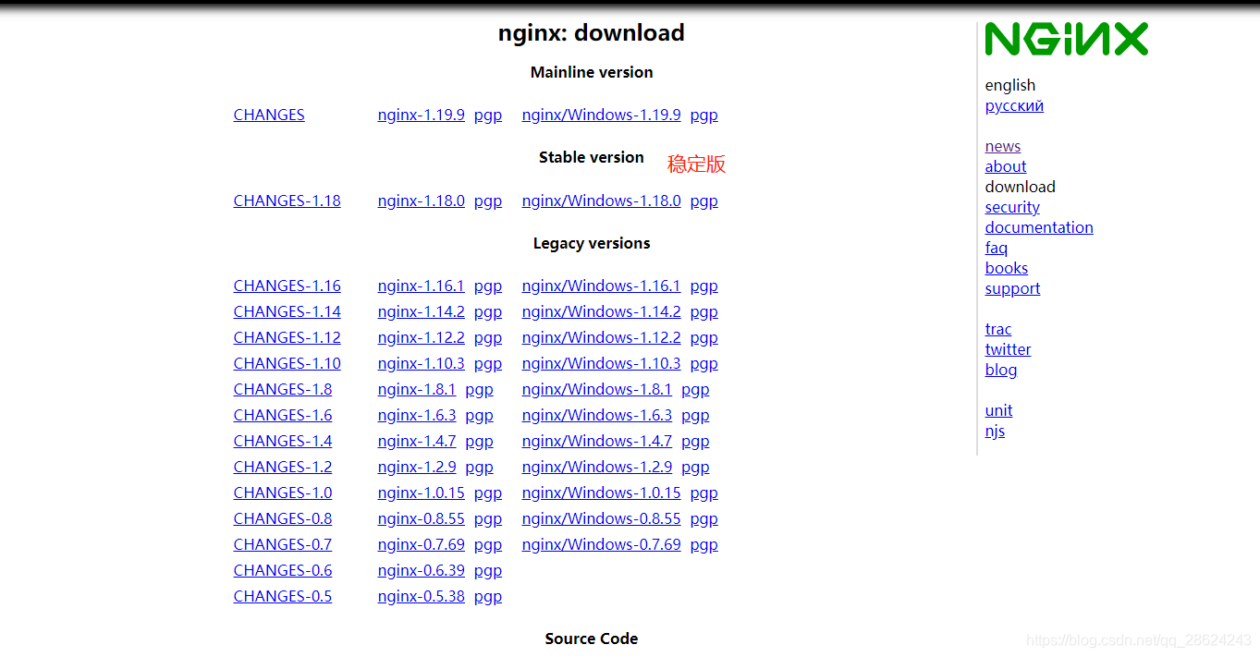The image size is (1260, 657).
Task: Download nginx-1.0.15
Action: point(421,493)
